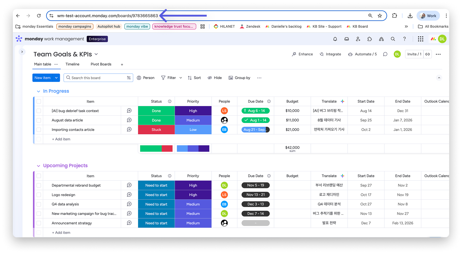462x254 pixels.
Task: Expand the left sidebar
Action: tap(22, 52)
